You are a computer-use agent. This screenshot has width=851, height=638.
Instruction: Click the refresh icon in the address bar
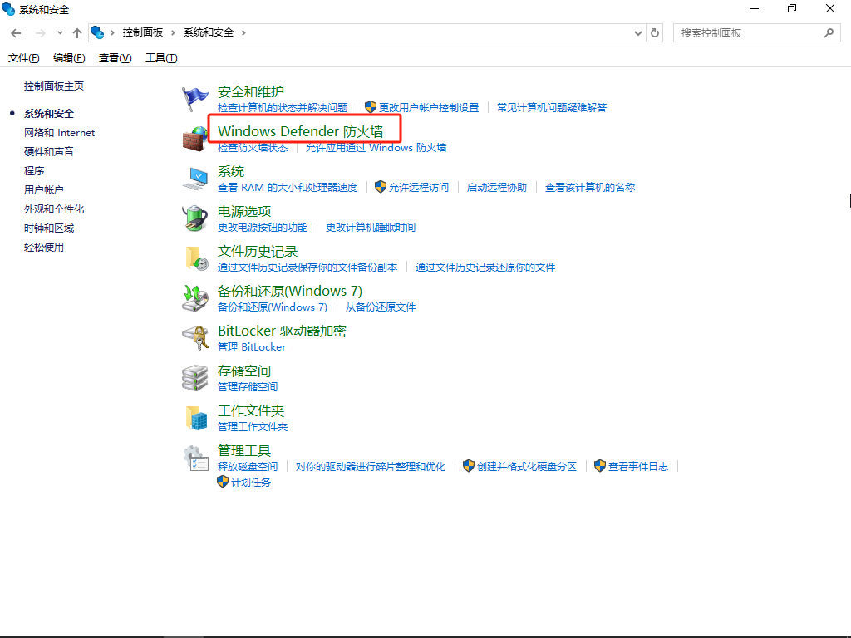[x=654, y=32]
